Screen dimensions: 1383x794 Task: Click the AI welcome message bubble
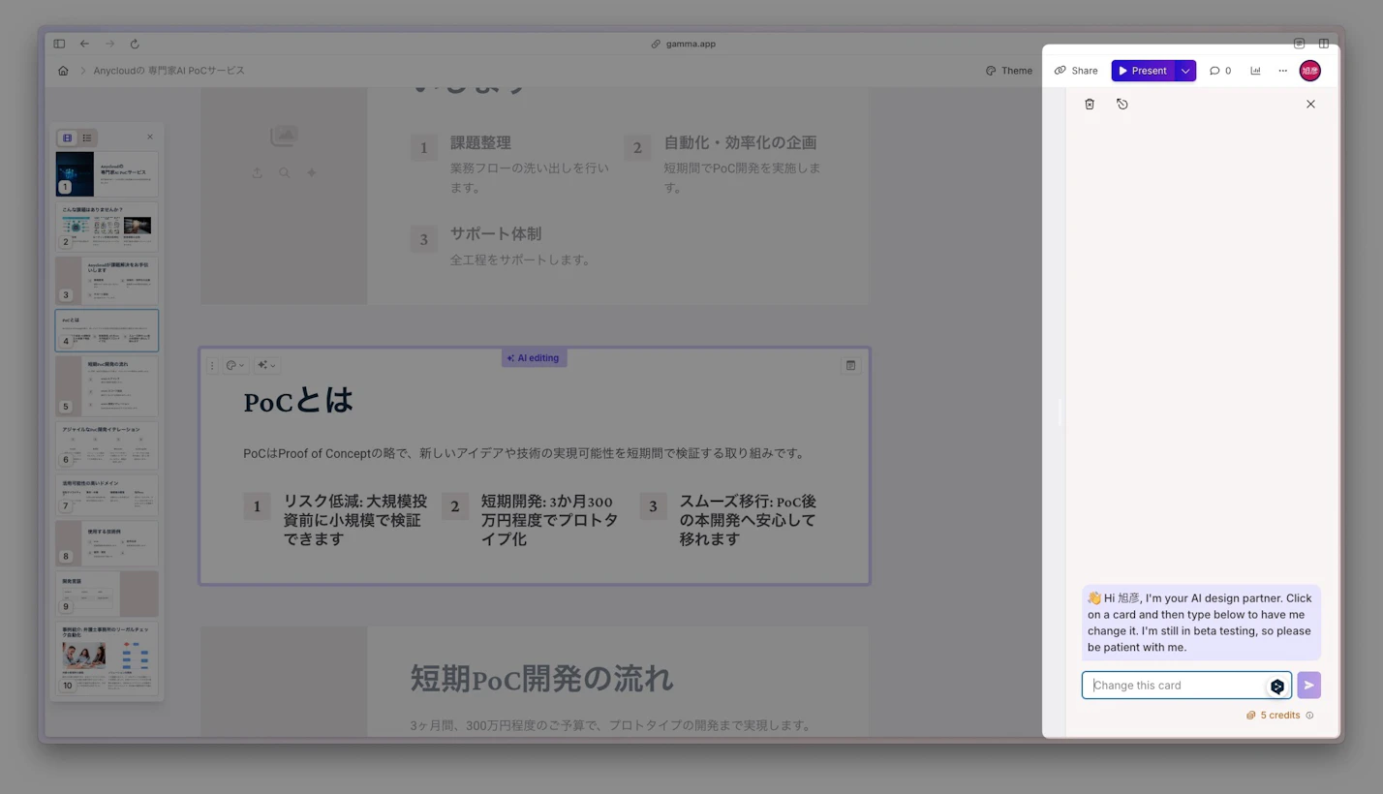point(1201,623)
